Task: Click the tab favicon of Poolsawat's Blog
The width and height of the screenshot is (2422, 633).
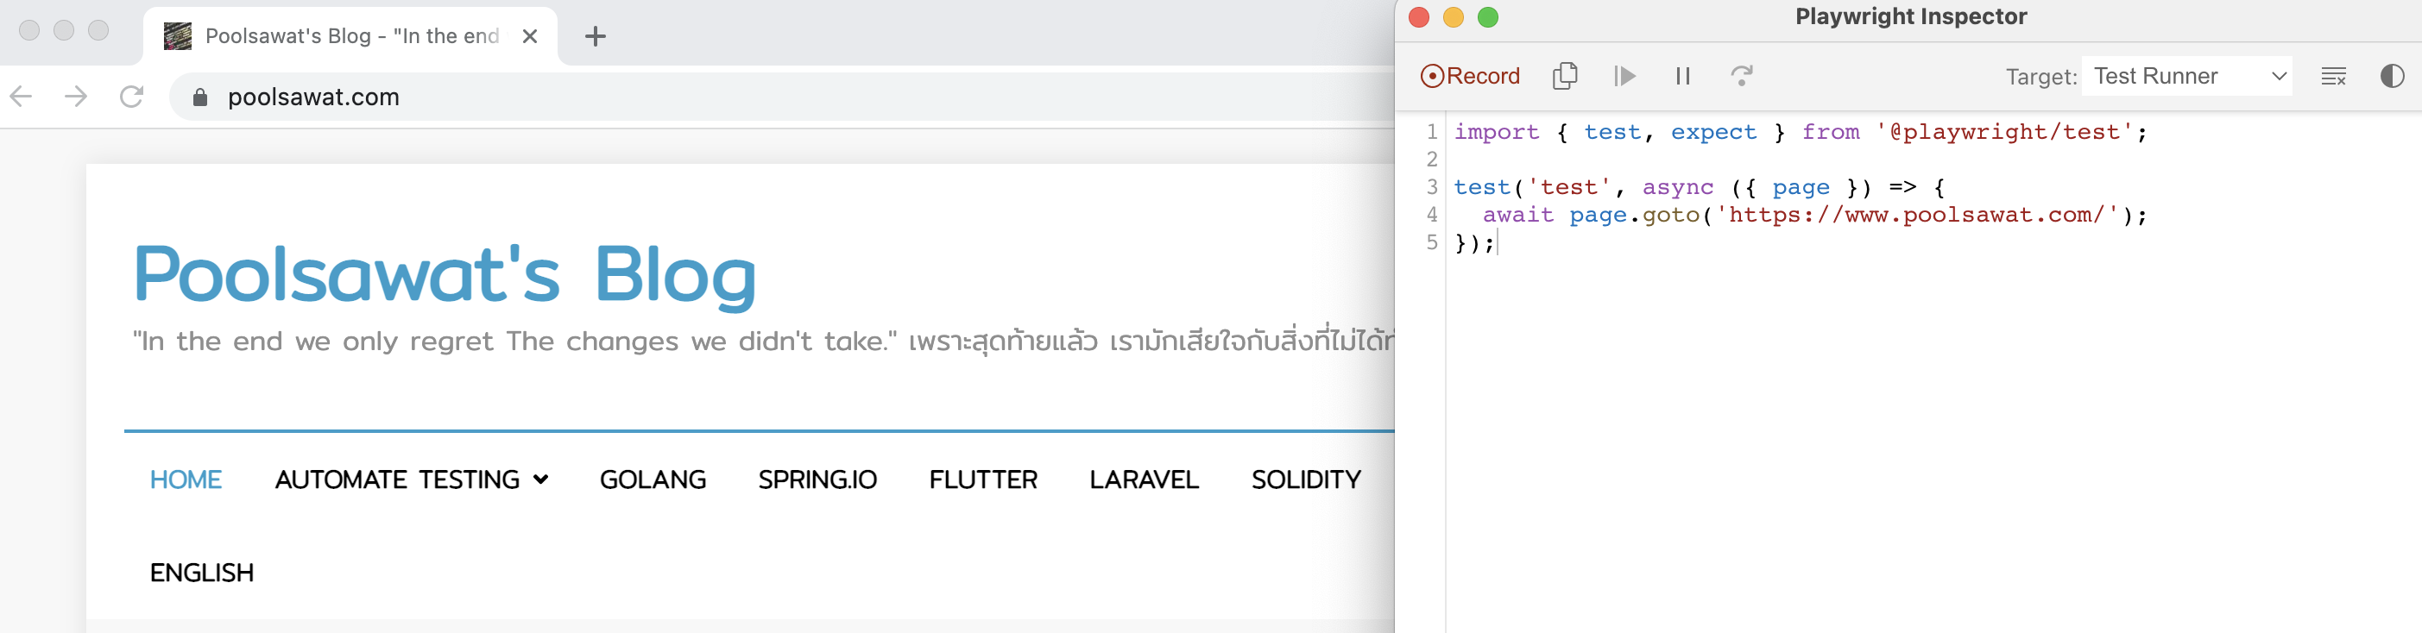Action: click(x=178, y=36)
